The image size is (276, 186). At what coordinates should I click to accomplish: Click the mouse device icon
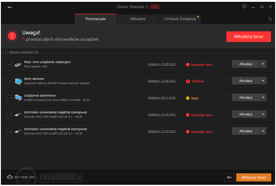(x=18, y=65)
